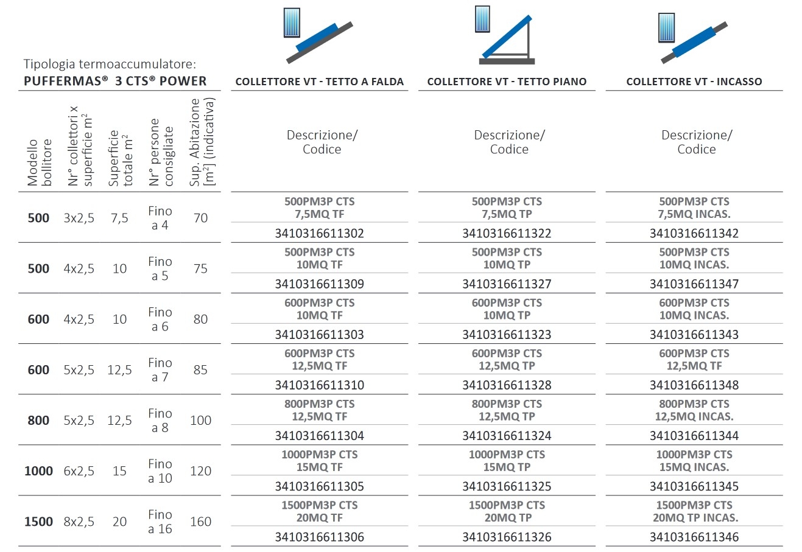Click 'Descrizione/ Codice' under Tetto Piano

tap(510, 142)
